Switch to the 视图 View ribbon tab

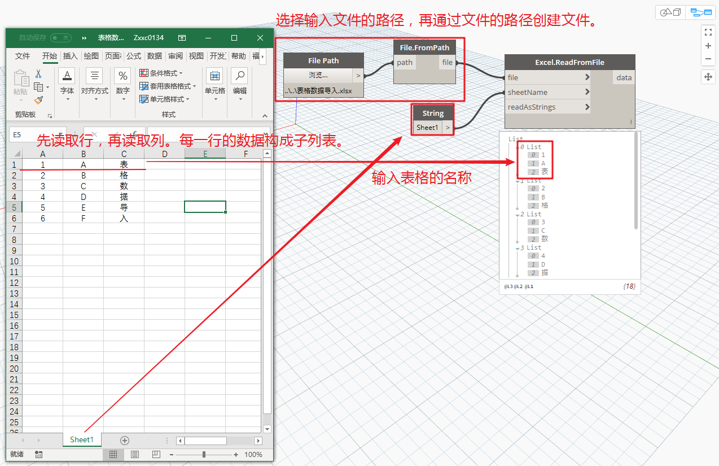(x=196, y=56)
